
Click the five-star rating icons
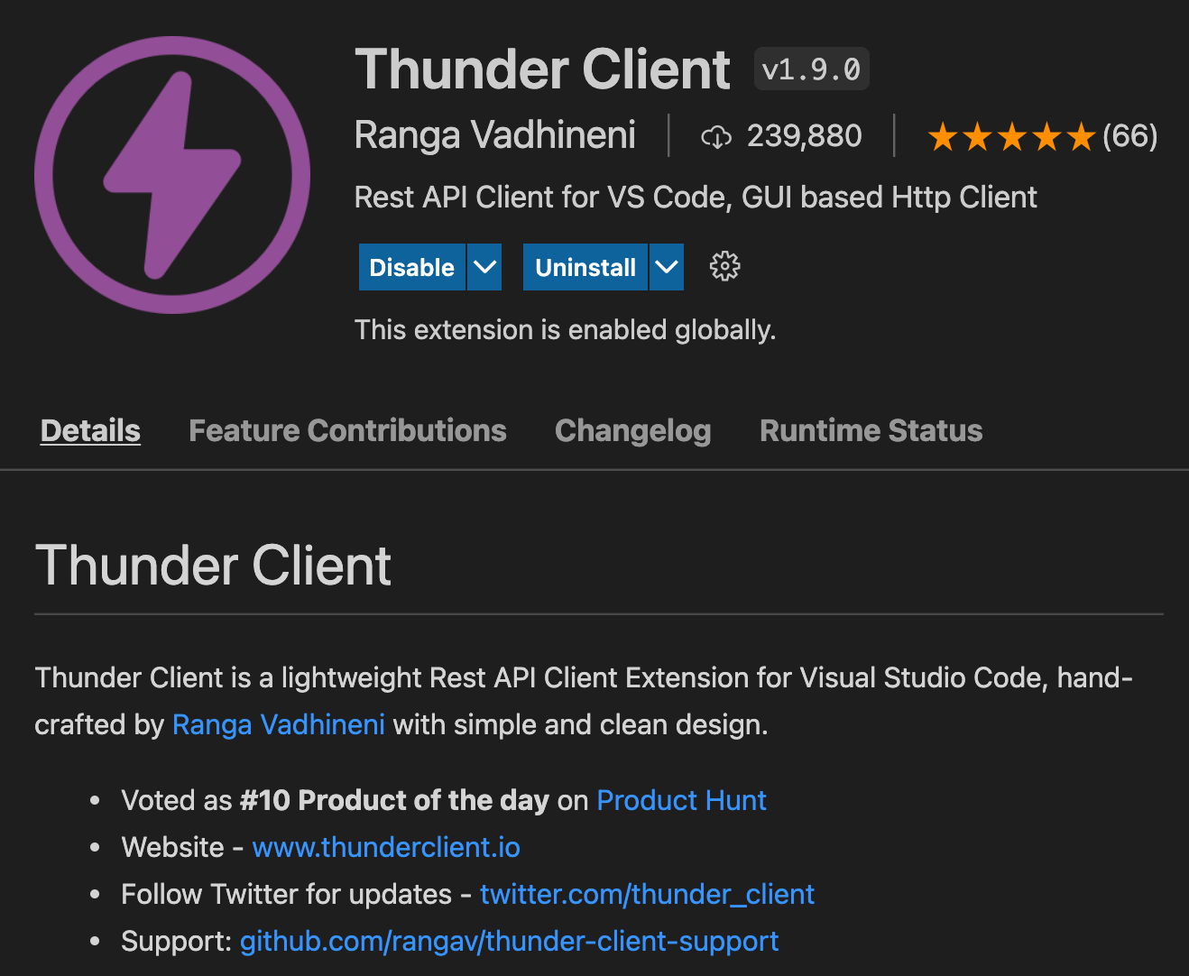point(1010,137)
